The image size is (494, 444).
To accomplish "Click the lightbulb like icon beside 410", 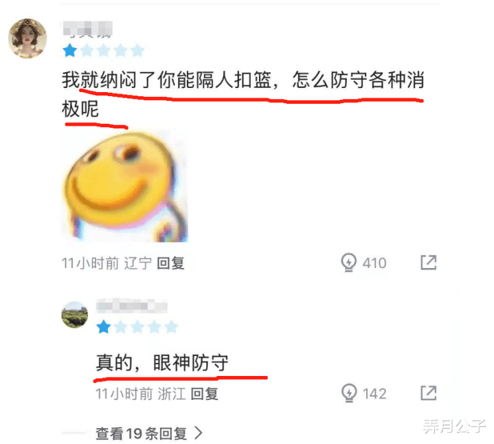I will (x=348, y=263).
